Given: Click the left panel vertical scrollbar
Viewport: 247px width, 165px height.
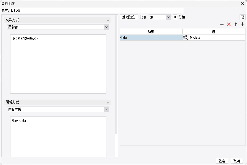Looking at the screenshot, I should pyautogui.click(x=116, y=74).
